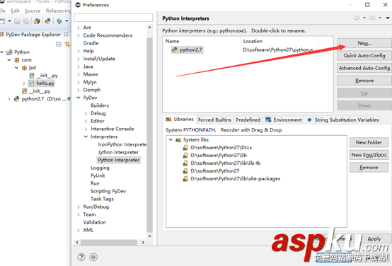Screen dimensions: 392x266
Task: Click the record/import preferences round icon
Action: pos(93,257)
